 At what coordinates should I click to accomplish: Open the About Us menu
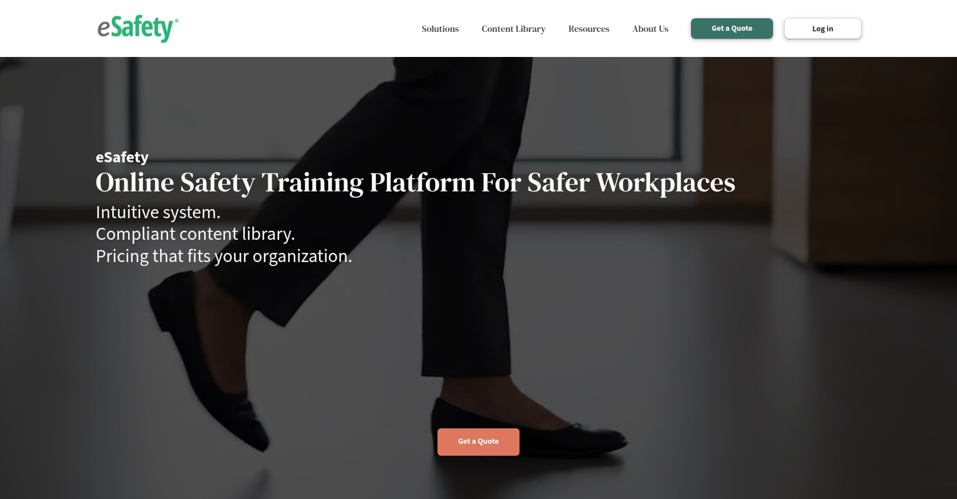(650, 28)
